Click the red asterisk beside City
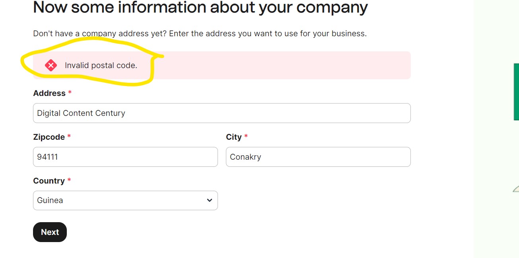The image size is (519, 258). [246, 137]
